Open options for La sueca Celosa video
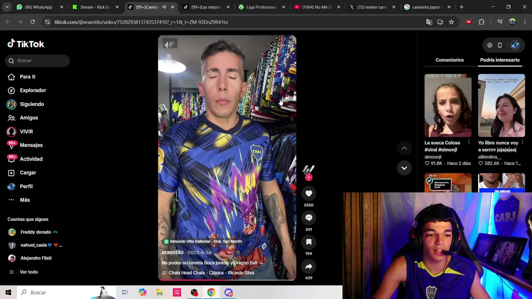532x299 pixels. tap(469, 143)
